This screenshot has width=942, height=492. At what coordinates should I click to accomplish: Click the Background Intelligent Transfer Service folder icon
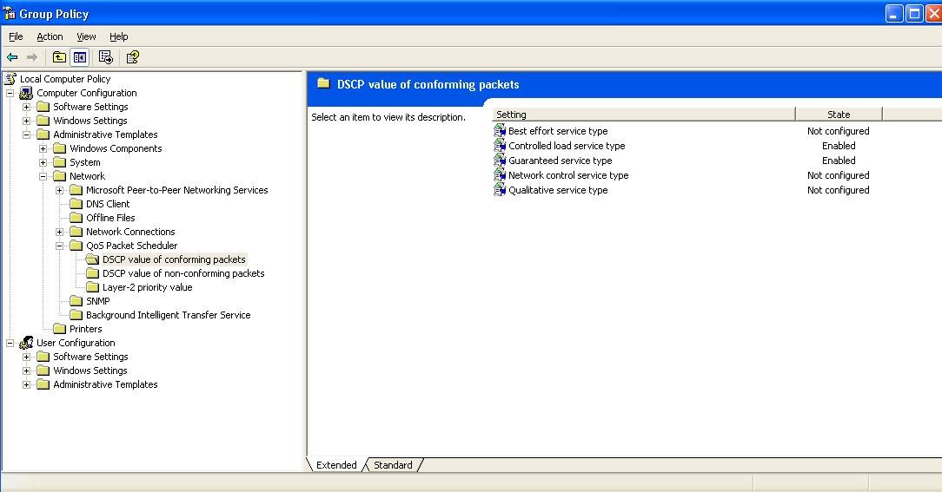coord(76,315)
